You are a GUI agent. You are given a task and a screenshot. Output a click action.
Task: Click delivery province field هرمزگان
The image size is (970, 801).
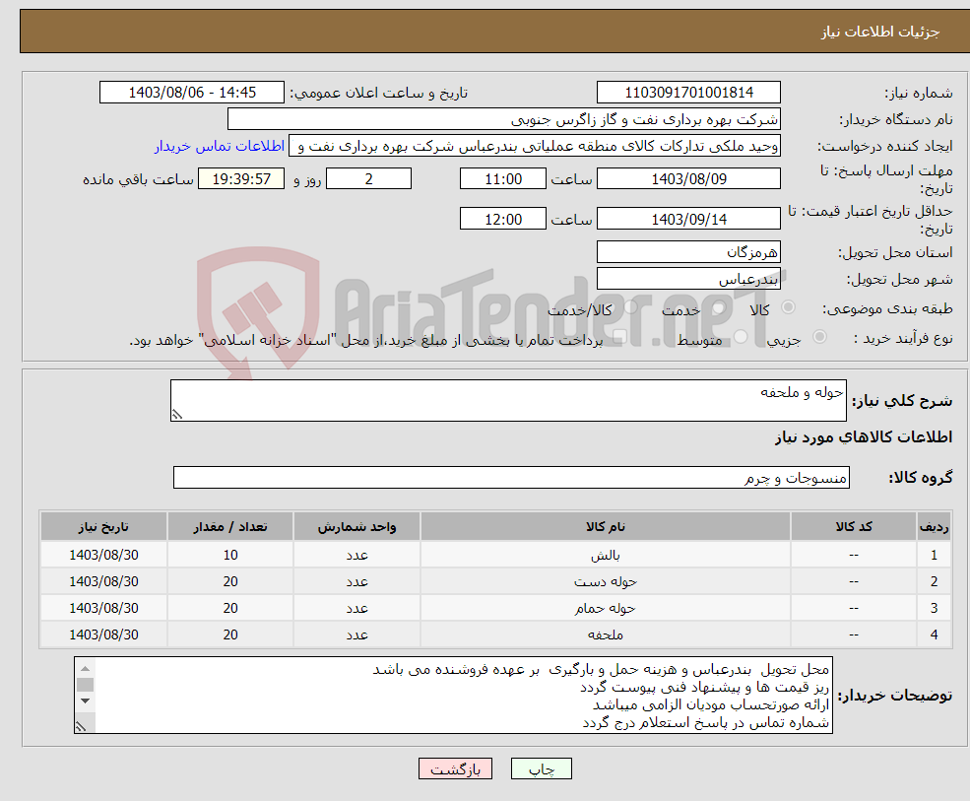[x=688, y=252]
